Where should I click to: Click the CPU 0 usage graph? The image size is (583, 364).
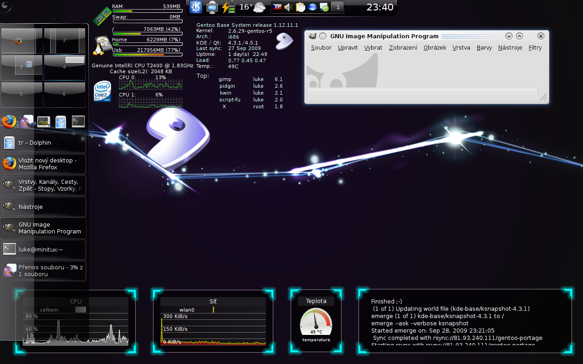pyautogui.click(x=150, y=84)
